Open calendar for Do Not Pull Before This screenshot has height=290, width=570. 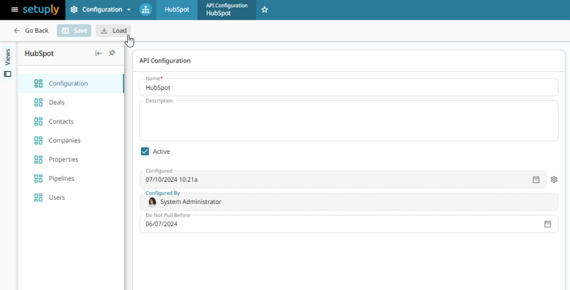click(547, 224)
